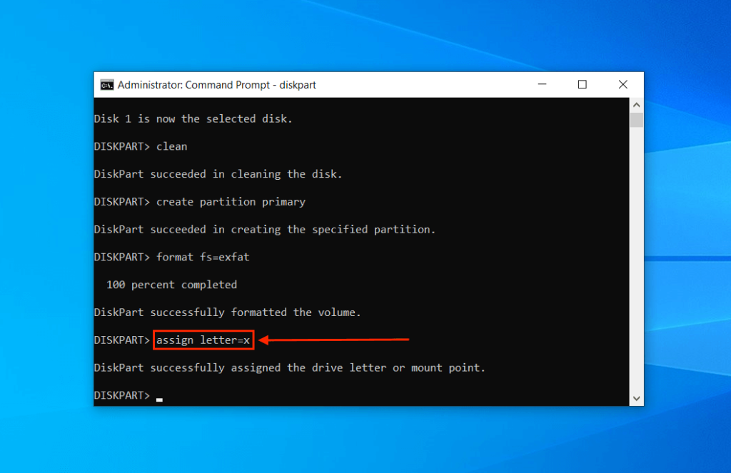The width and height of the screenshot is (731, 473).
Task: Click the scrollbar down arrow
Action: (x=635, y=397)
